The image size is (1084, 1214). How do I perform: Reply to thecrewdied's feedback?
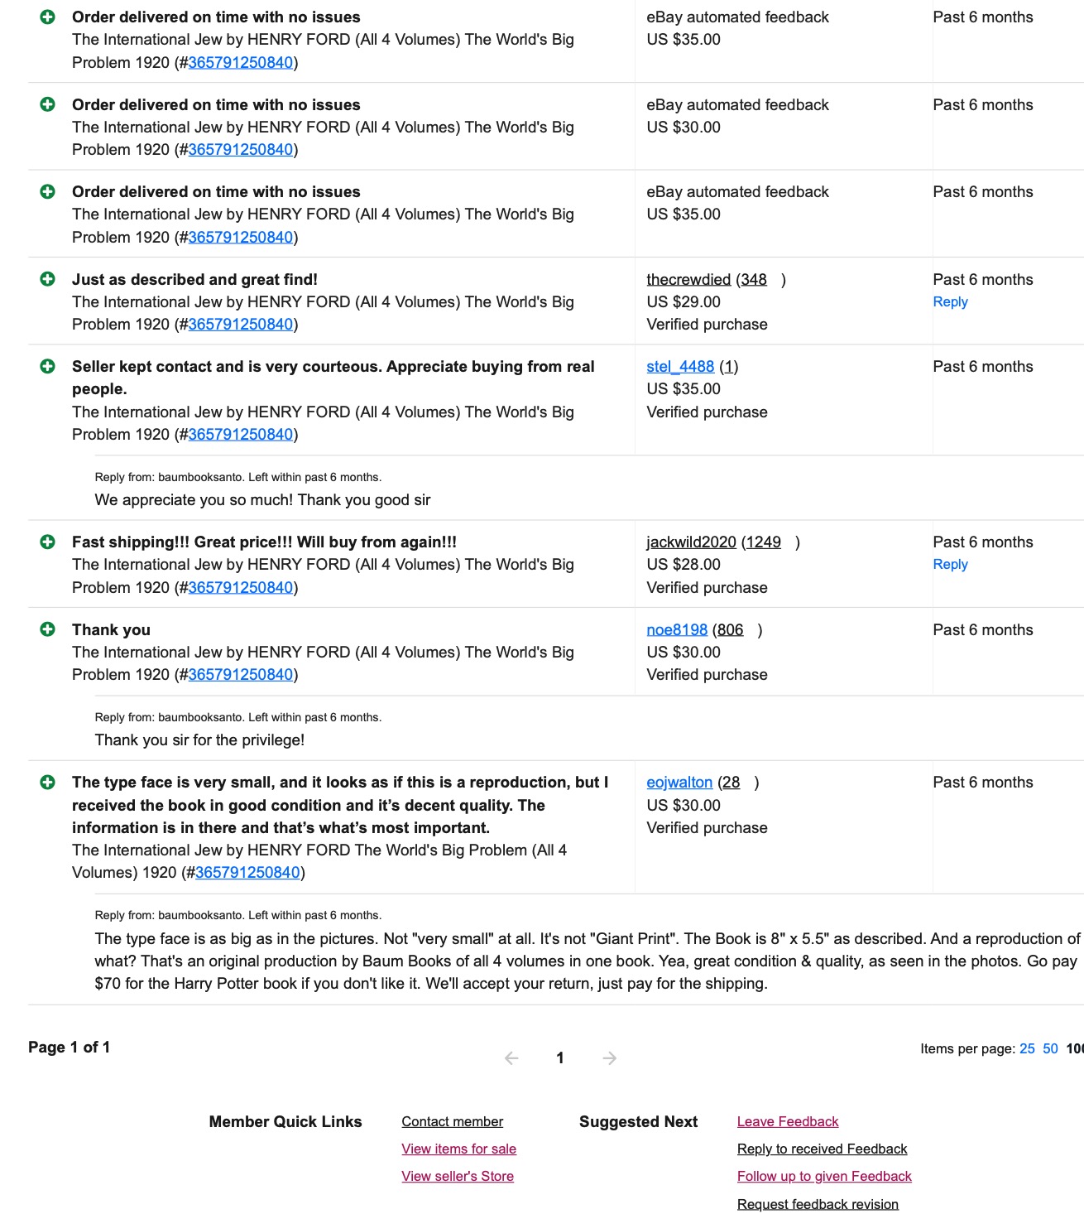(x=950, y=301)
